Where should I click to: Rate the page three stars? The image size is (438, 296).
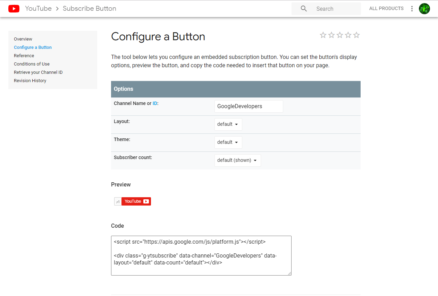coord(340,35)
